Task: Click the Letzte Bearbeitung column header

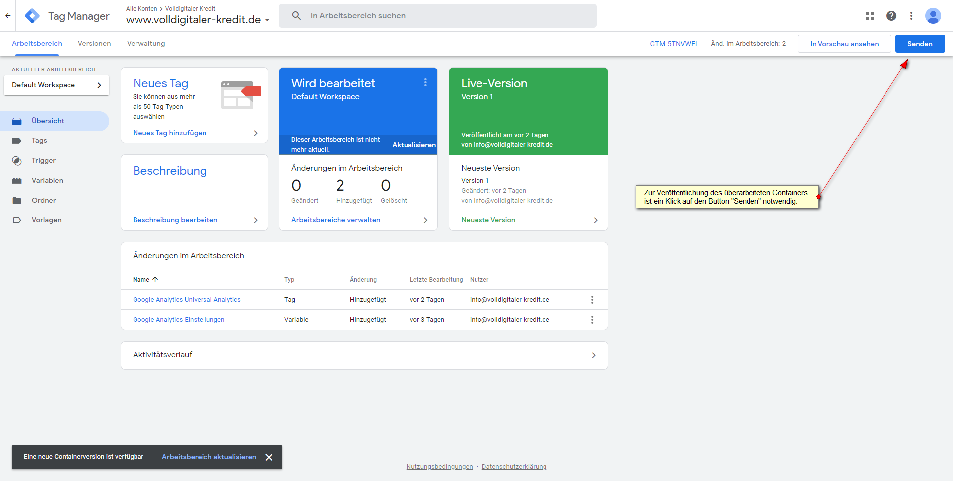Action: point(436,280)
